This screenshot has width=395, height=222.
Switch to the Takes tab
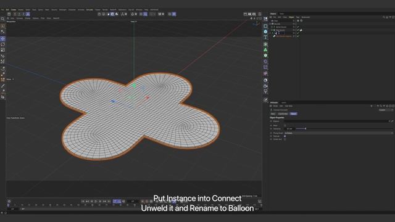pos(281,14)
